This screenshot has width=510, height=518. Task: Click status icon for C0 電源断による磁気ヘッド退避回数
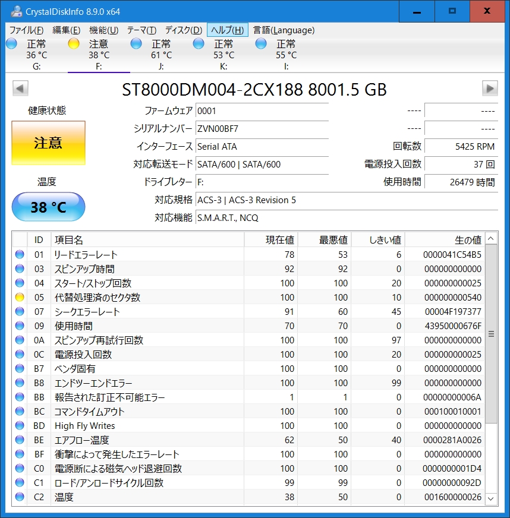20,468
